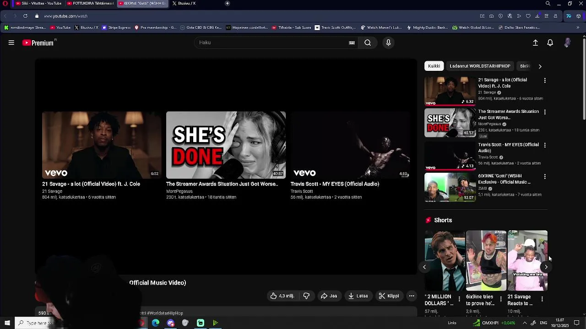This screenshot has width=586, height=329.
Task: Create a clip with Klippi button
Action: (389, 296)
